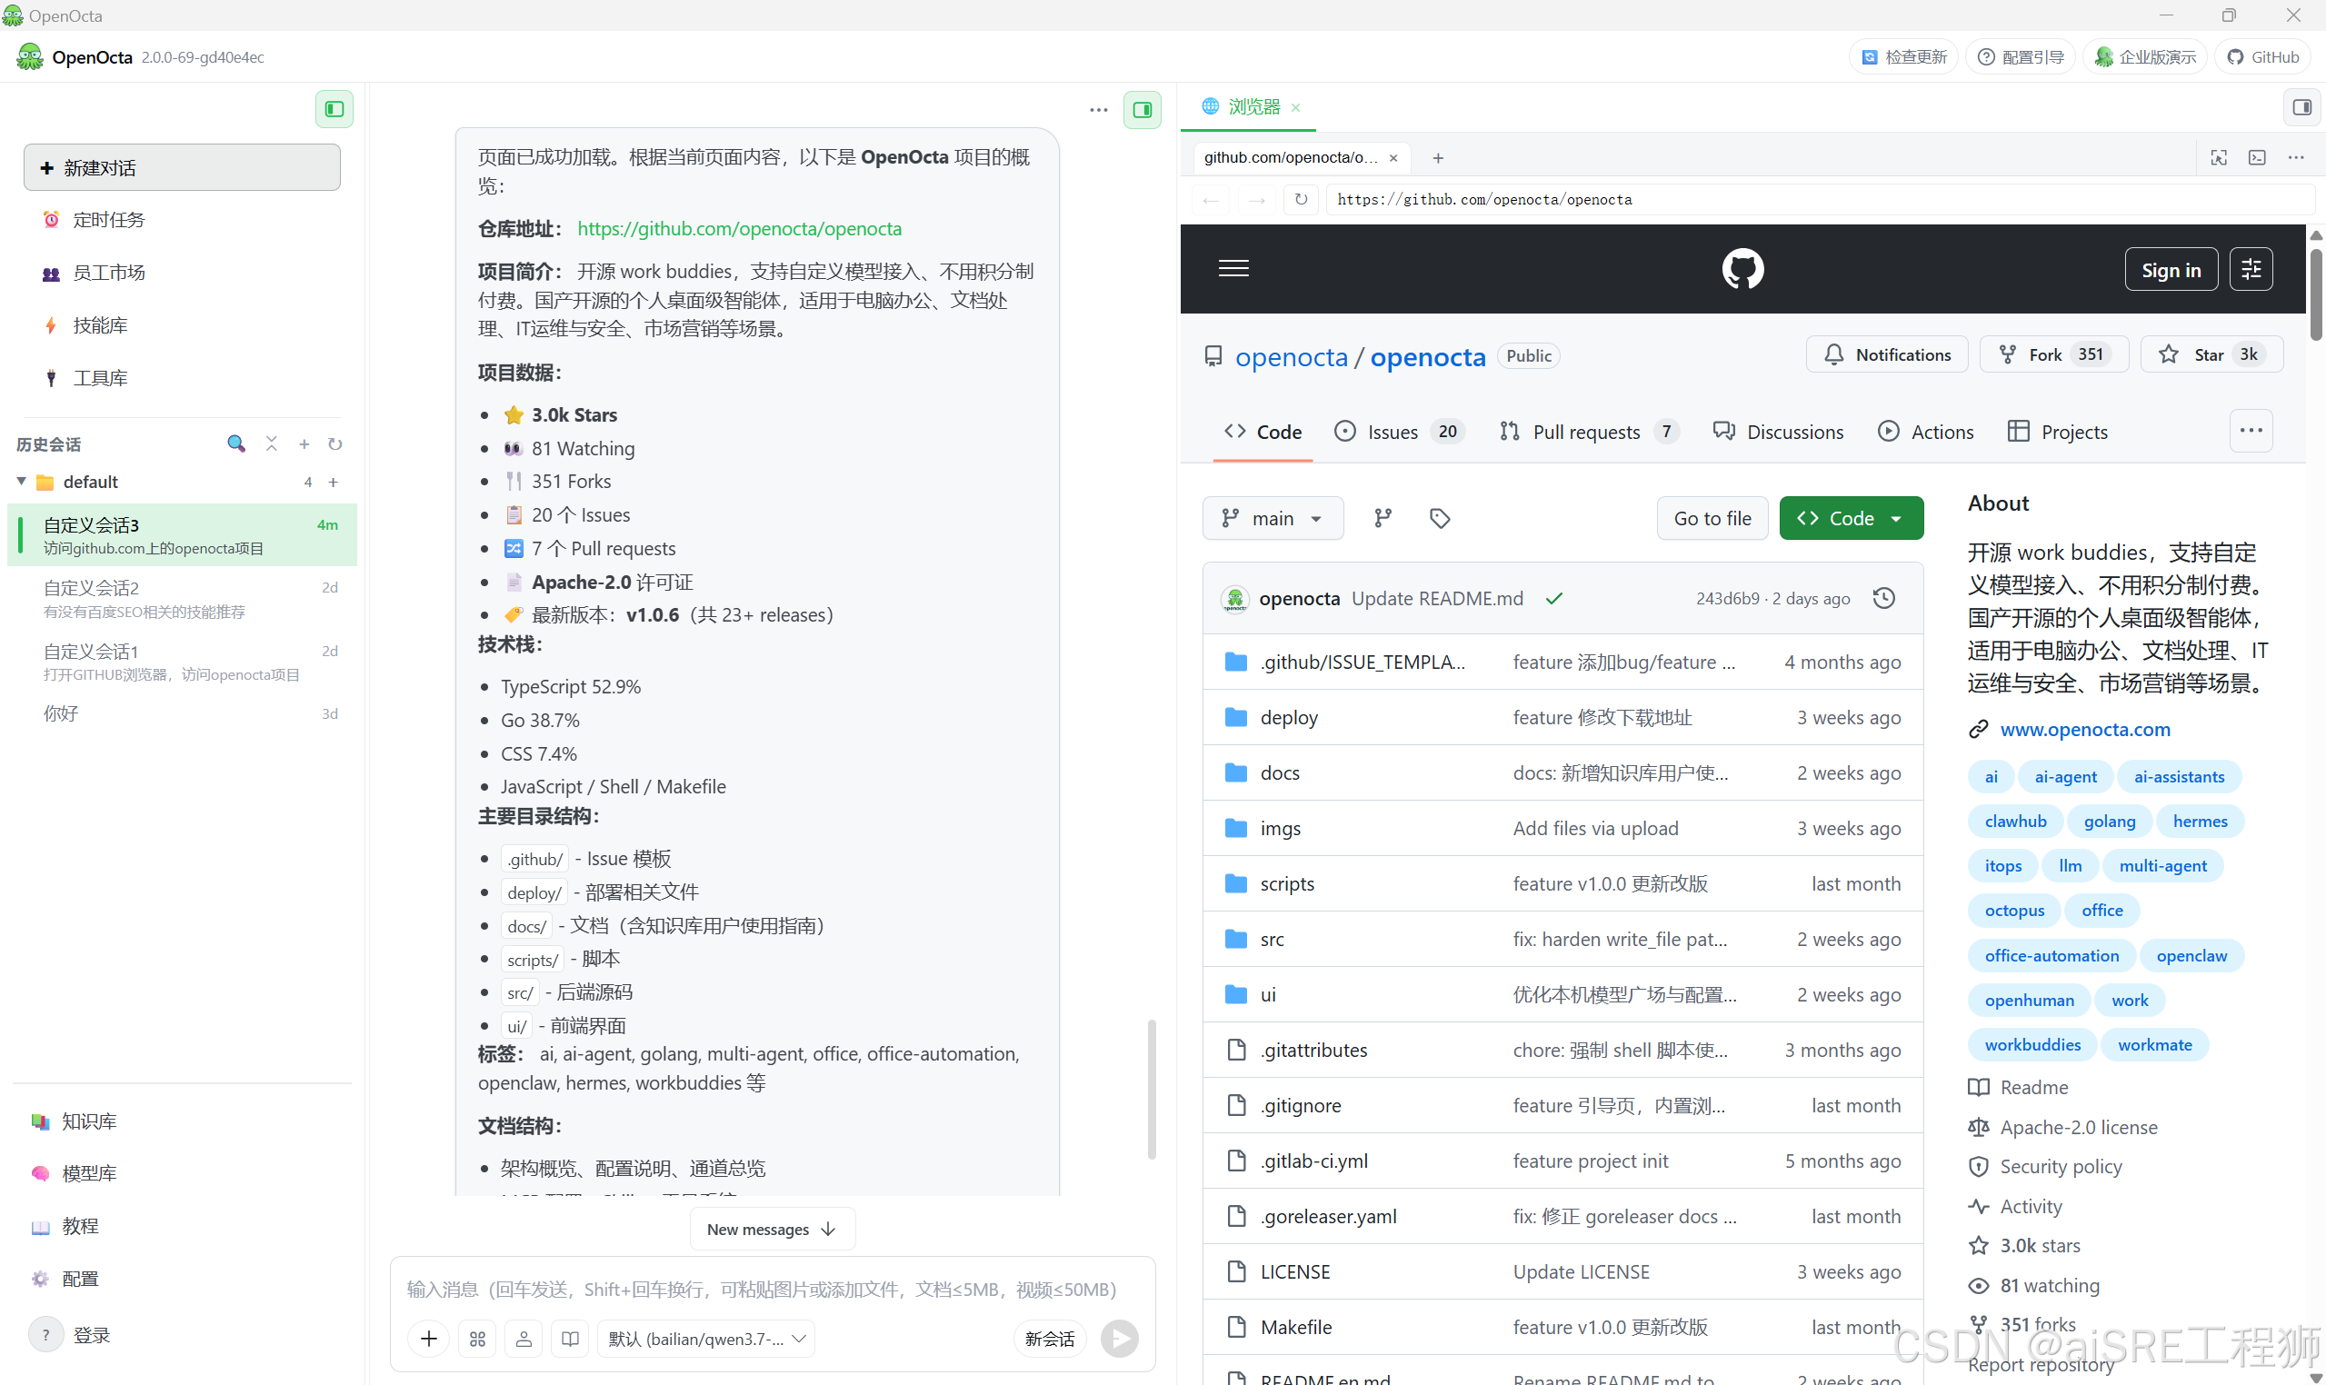This screenshot has width=2326, height=1385.
Task: Open the GitHub link in header
Action: coord(2263,57)
